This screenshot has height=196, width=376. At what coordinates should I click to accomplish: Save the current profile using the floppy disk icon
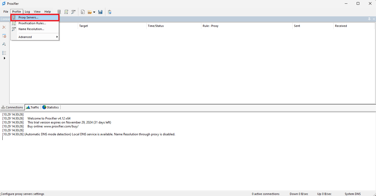(100, 12)
